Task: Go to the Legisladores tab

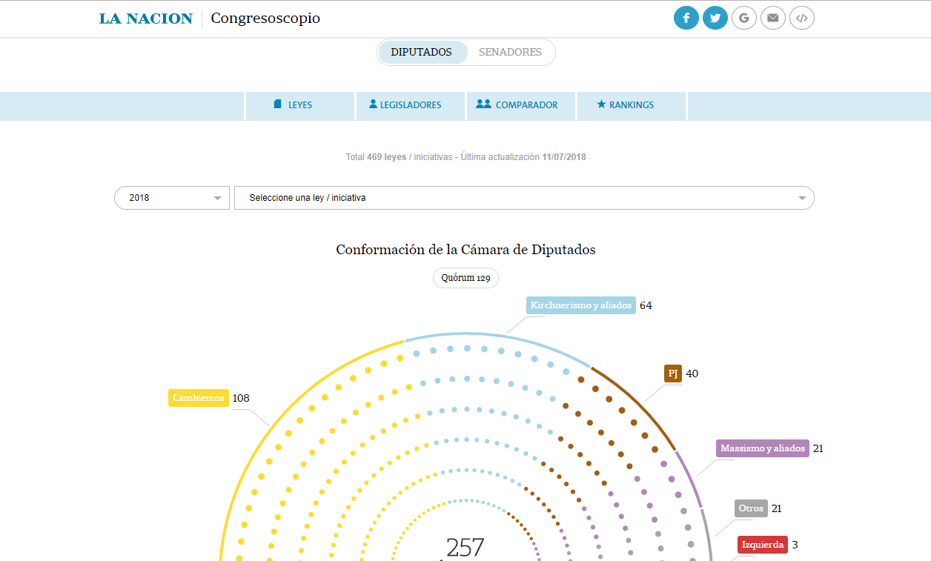Action: click(x=410, y=105)
